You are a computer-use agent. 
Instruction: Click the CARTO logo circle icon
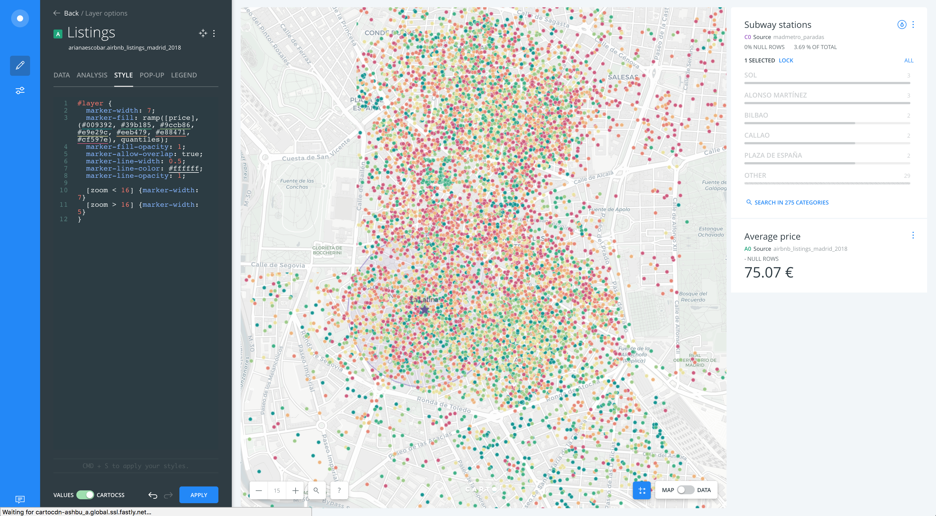[x=20, y=18]
